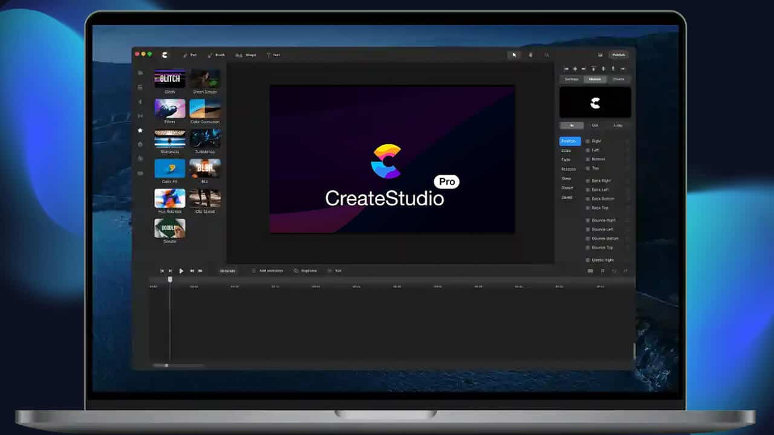The width and height of the screenshot is (774, 435).
Task: Select the Out animation tab
Action: [x=595, y=126]
